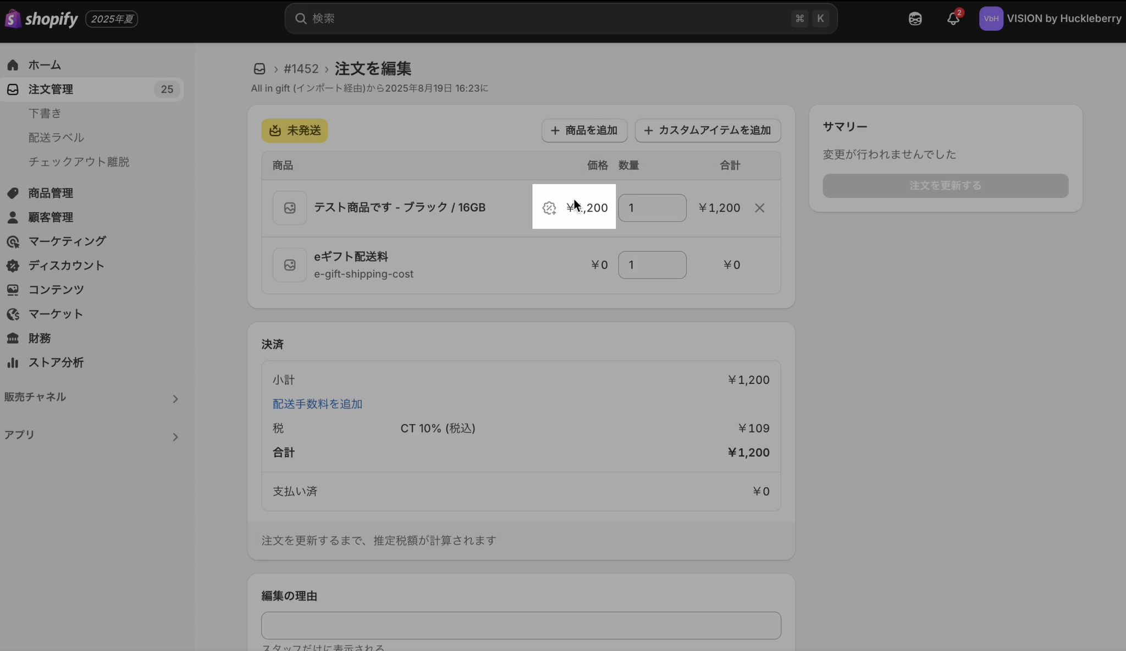The width and height of the screenshot is (1126, 651).
Task: Expand アプリ section chevron
Action: 175,437
